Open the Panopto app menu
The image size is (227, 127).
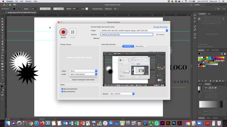tap(10, 1)
